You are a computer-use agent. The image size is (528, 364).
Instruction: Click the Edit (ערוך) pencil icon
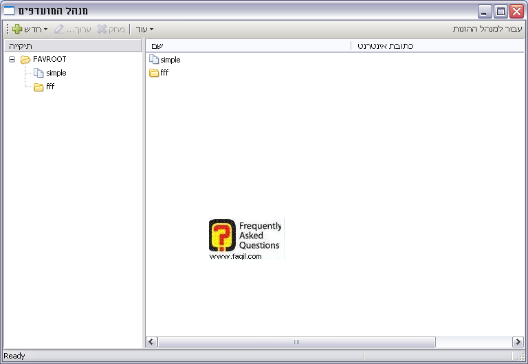pyautogui.click(x=59, y=30)
